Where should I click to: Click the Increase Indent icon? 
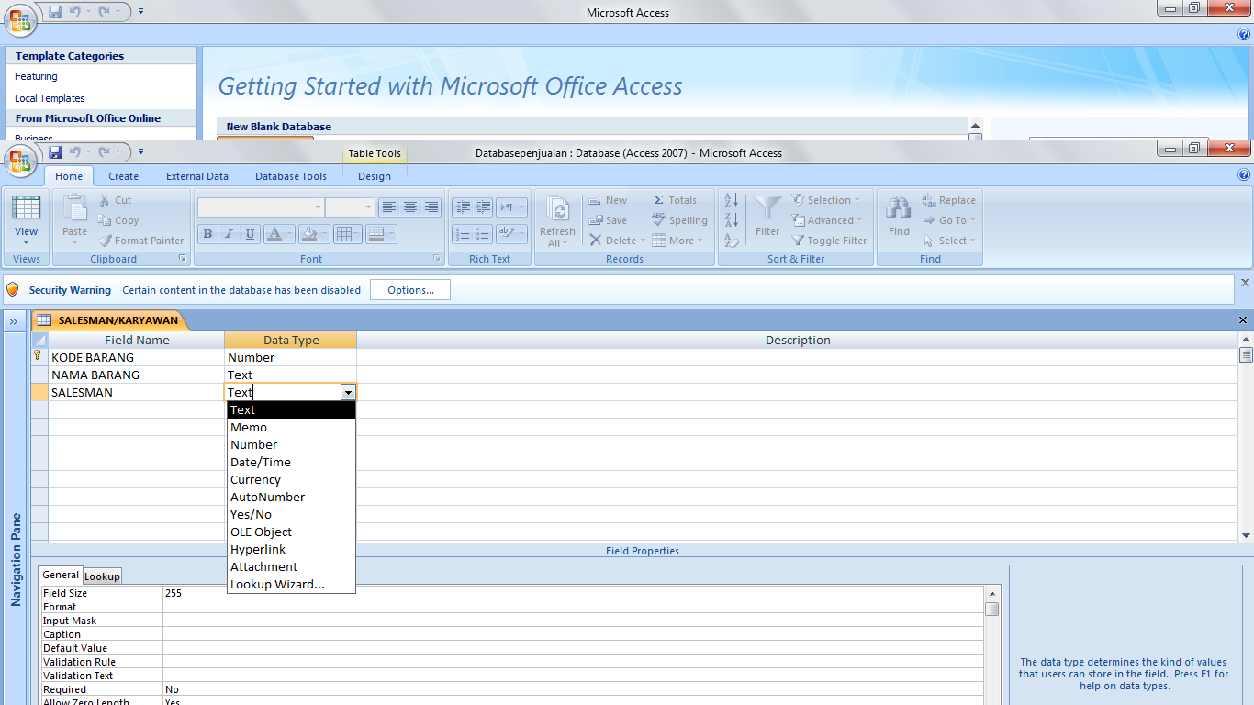coord(484,207)
